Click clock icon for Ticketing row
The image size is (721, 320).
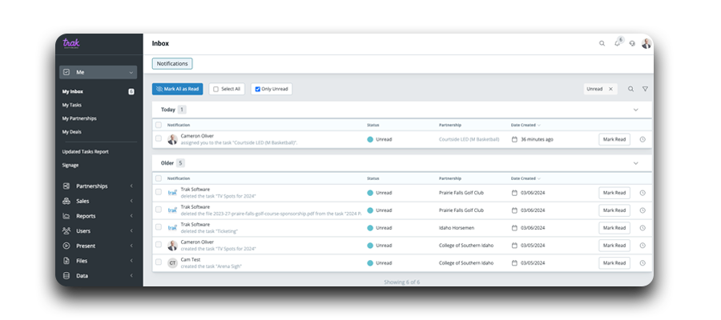pyautogui.click(x=642, y=228)
